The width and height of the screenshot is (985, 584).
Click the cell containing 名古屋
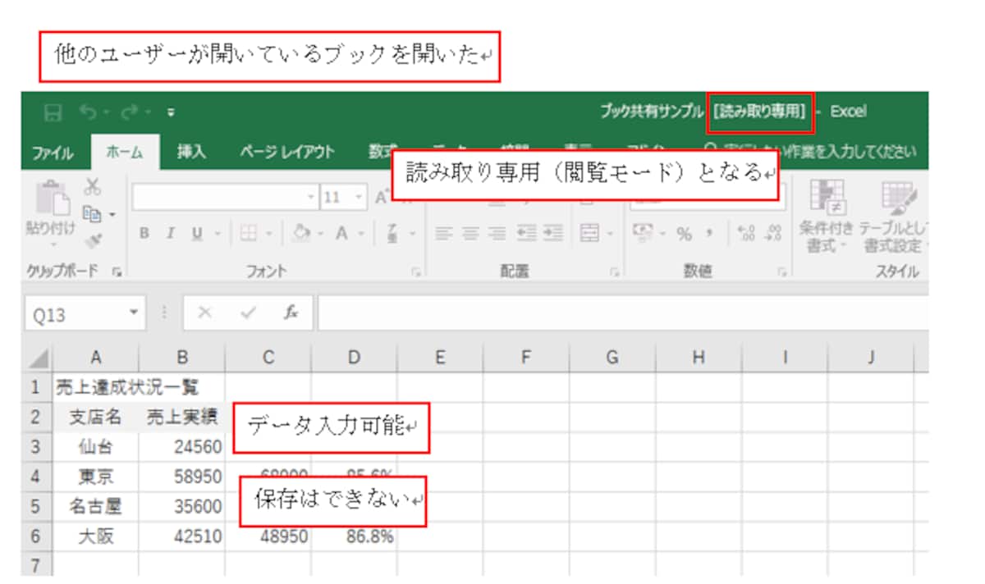pos(95,506)
